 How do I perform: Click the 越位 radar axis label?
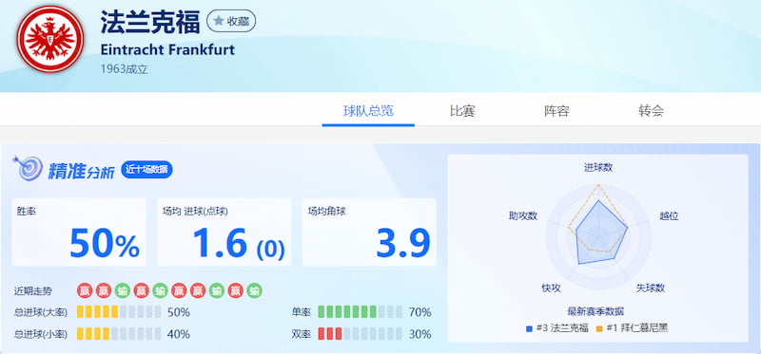point(669,216)
